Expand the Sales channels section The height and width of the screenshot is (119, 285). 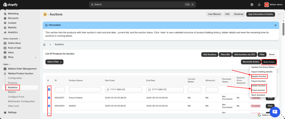coord(11,39)
